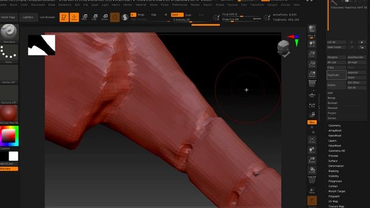This screenshot has height=208, width=370.
Task: Toggle the orange A button
Action: tap(133, 14)
